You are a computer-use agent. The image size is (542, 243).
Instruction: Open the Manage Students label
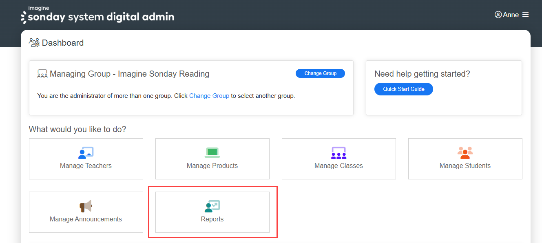[x=465, y=166]
